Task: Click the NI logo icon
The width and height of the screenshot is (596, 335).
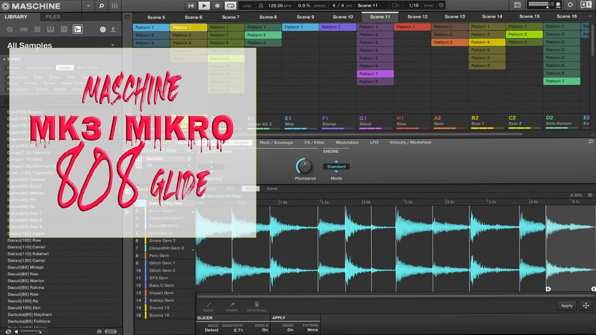Action: 586,5
